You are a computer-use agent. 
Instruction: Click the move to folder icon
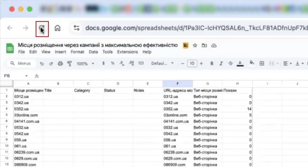(204, 45)
